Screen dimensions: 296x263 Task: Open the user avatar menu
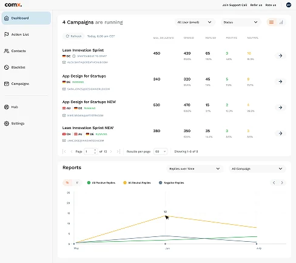click(x=289, y=5)
